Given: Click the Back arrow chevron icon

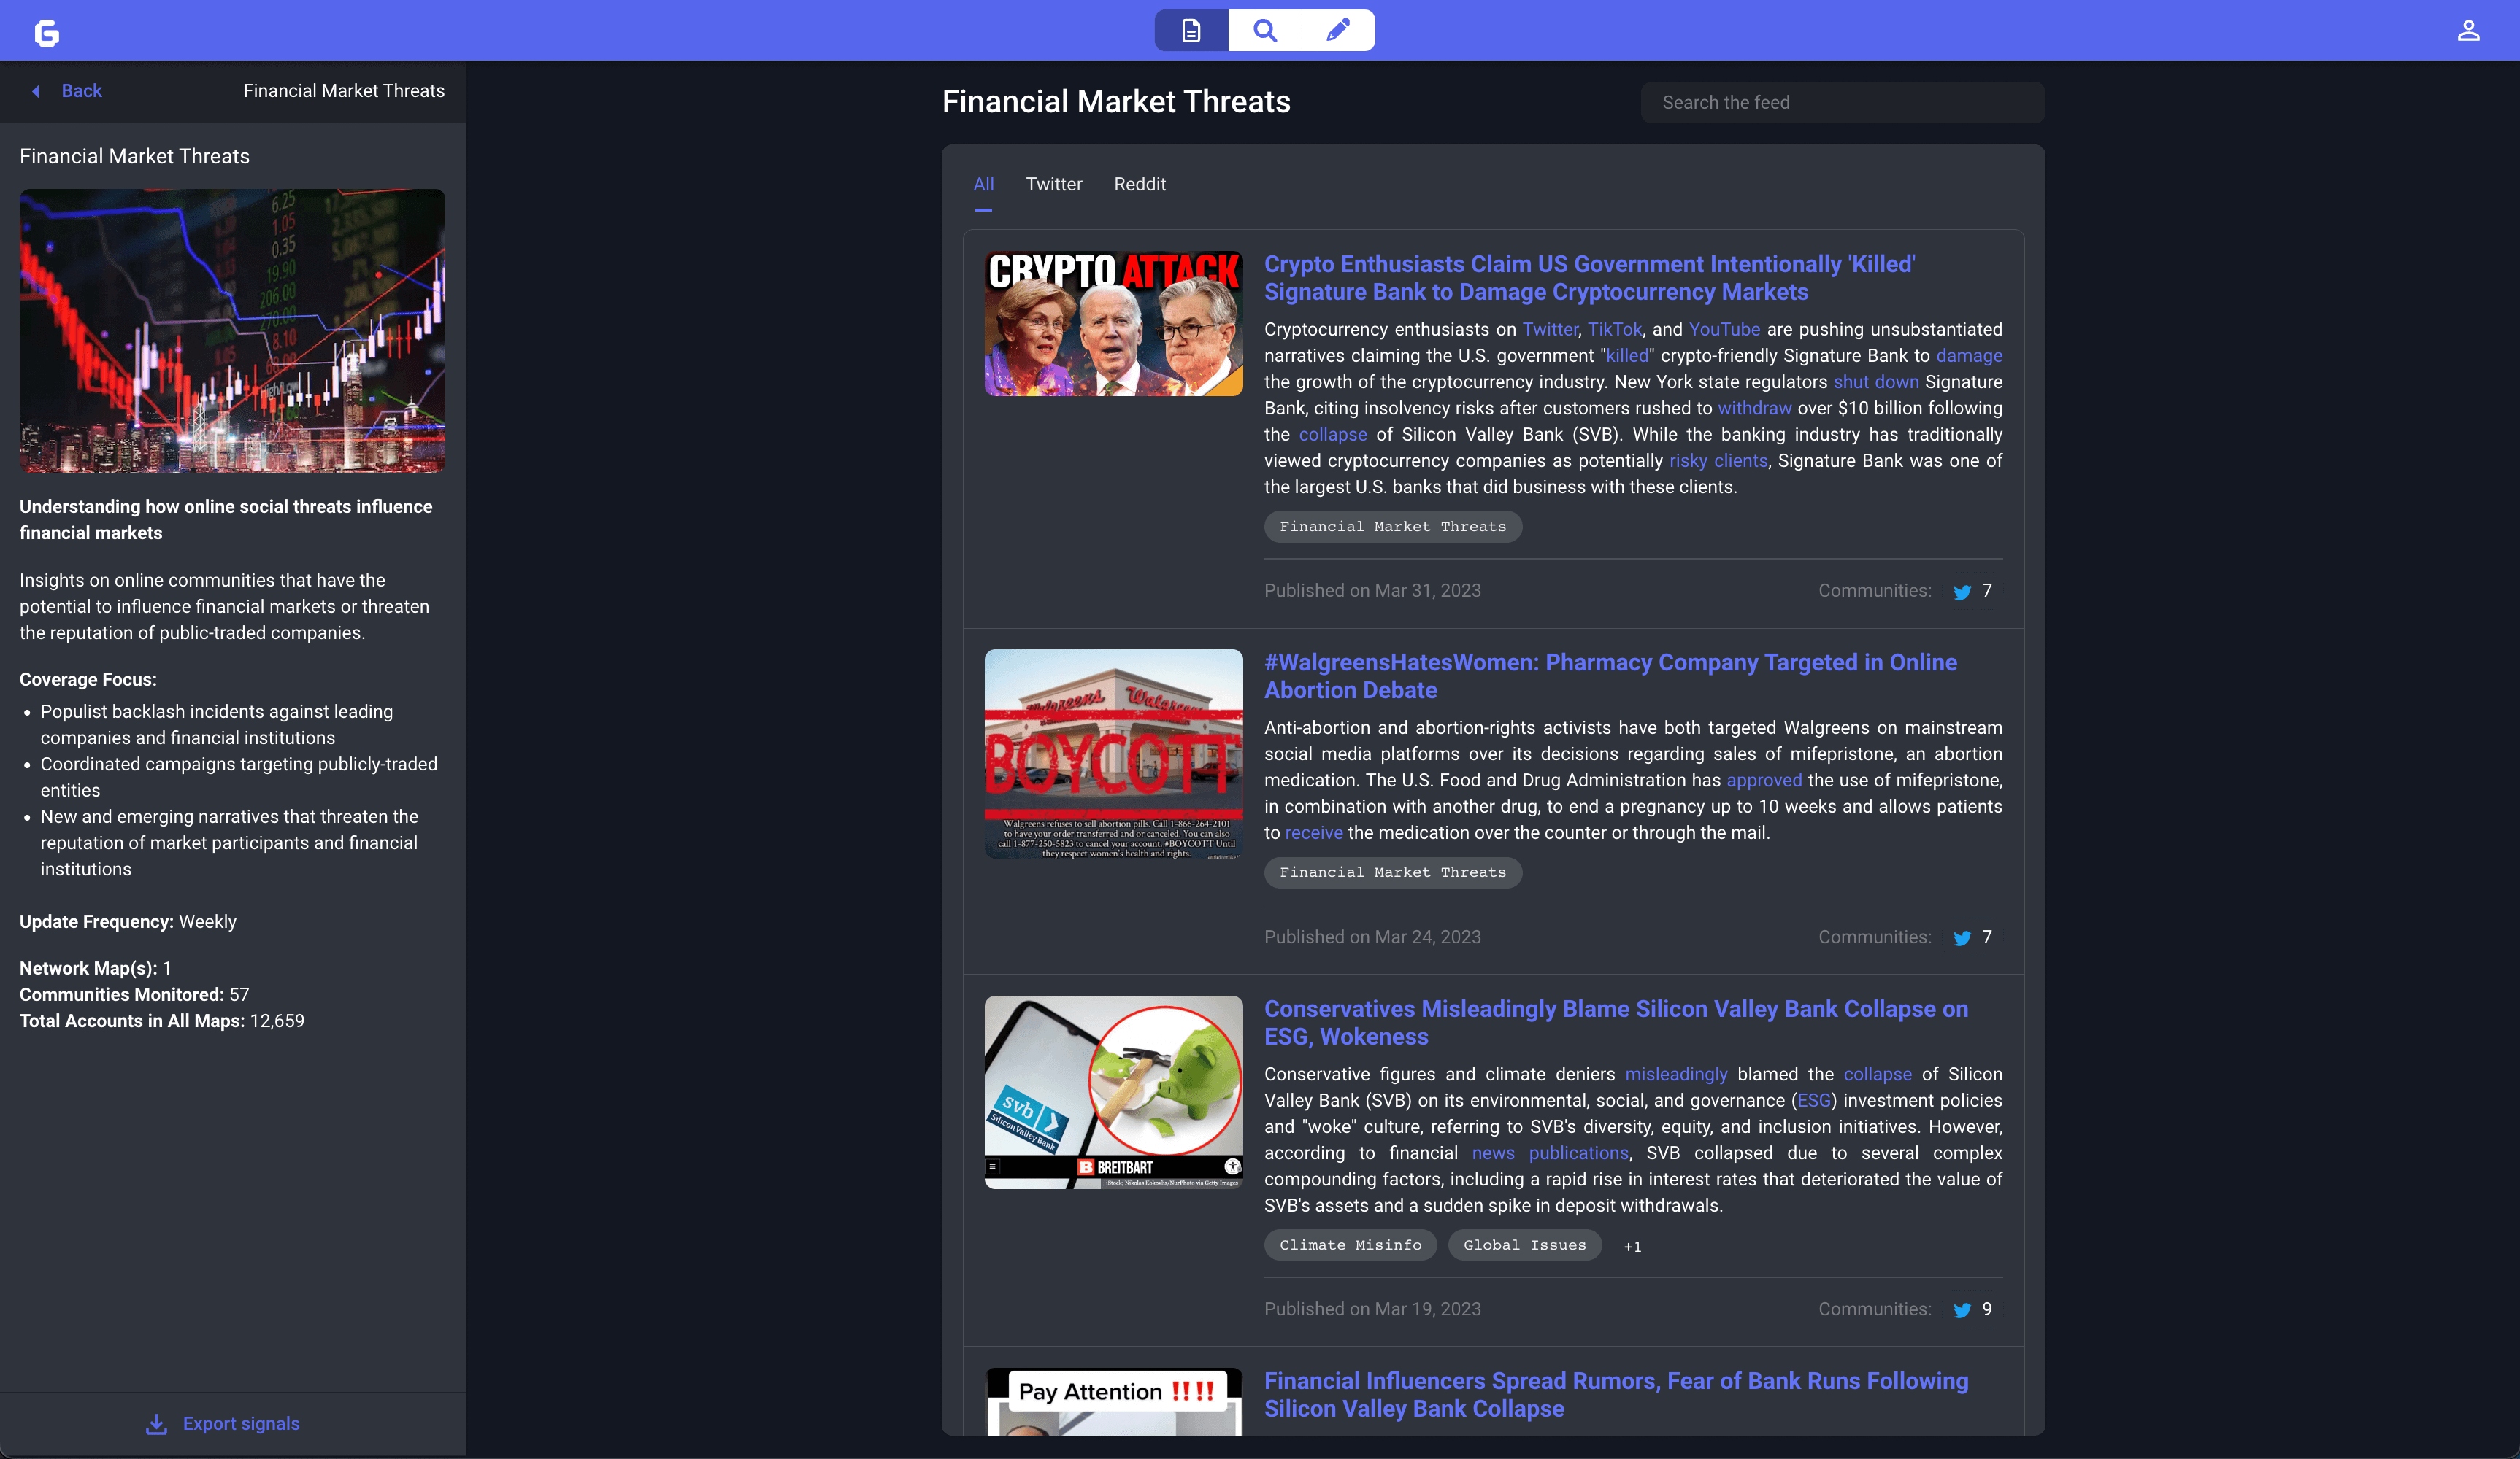Looking at the screenshot, I should pos(36,91).
